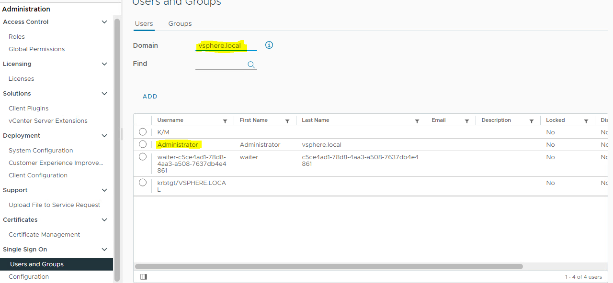This screenshot has width=613, height=283.
Task: Select the waiter user radio button
Action: point(143,157)
